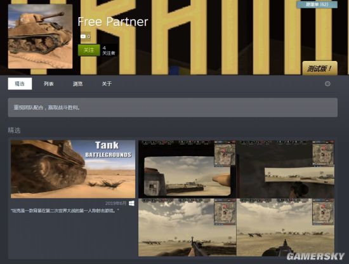Image resolution: width=349 pixels, height=264 pixels.
Task: Switch to the 浏览 browse tab
Action: click(x=77, y=84)
